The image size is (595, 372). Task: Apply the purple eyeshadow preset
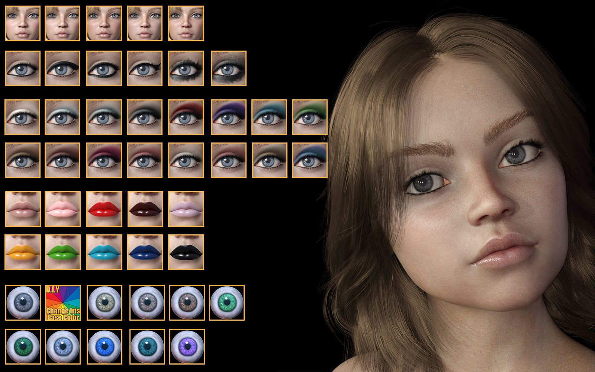(x=229, y=117)
